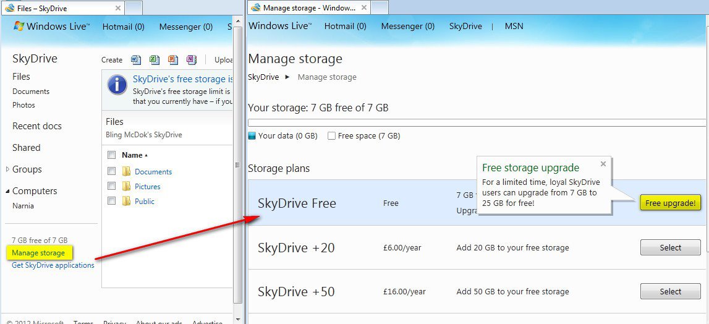Open the Manage storage link

pos(38,253)
